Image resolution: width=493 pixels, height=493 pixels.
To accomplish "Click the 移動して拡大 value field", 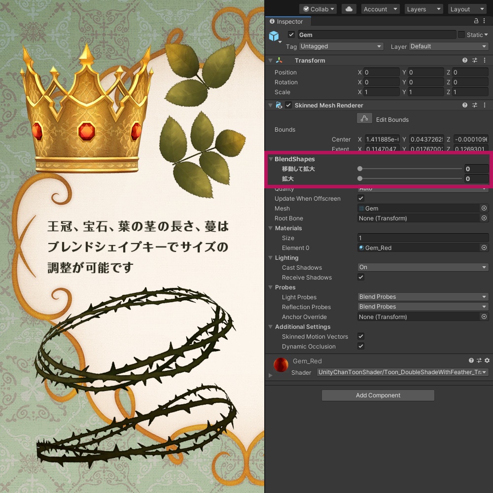I will click(x=476, y=169).
